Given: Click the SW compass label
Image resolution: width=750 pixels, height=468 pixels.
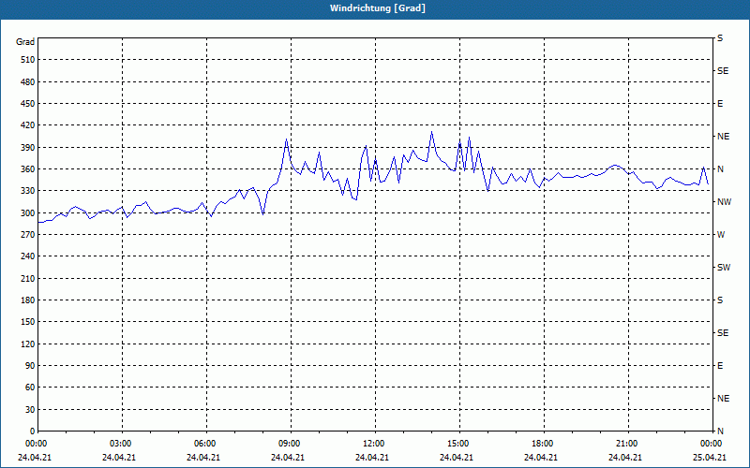Looking at the screenshot, I should point(724,268).
